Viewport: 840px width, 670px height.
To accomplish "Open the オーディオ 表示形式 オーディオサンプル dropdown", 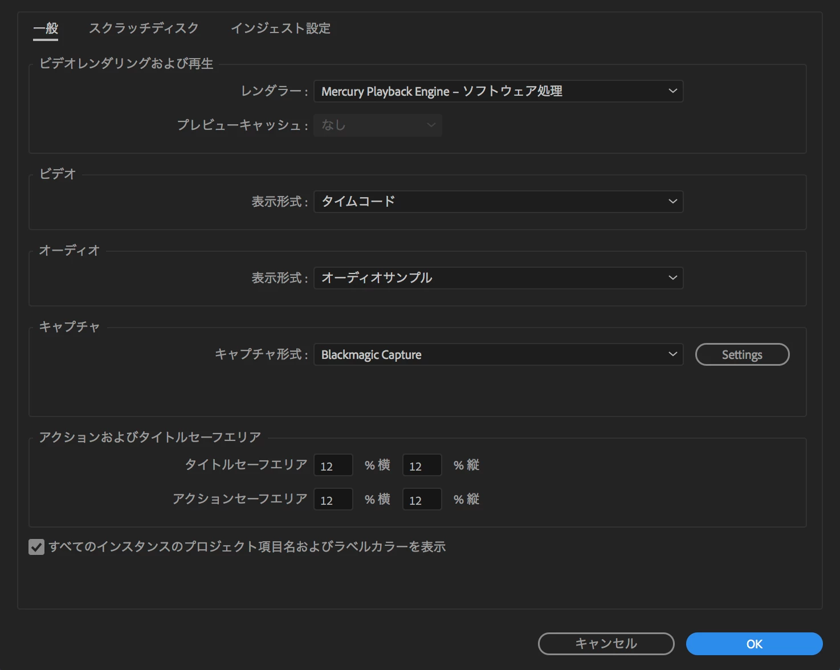I will (x=498, y=278).
